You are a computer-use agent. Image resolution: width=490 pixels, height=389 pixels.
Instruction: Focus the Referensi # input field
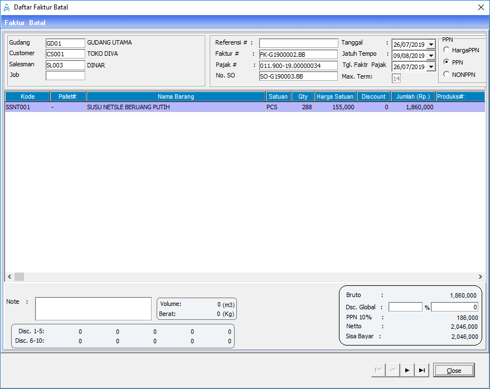(298, 43)
